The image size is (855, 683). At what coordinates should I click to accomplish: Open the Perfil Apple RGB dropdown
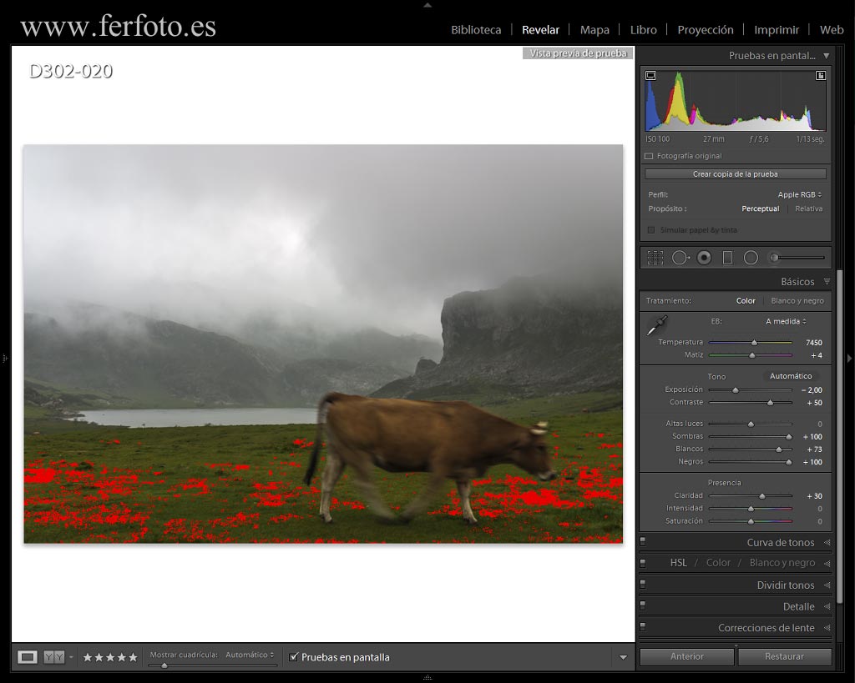(x=799, y=194)
